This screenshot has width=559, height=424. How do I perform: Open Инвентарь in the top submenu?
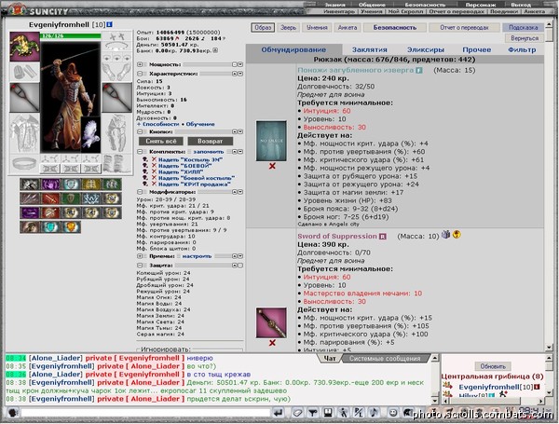click(x=339, y=11)
